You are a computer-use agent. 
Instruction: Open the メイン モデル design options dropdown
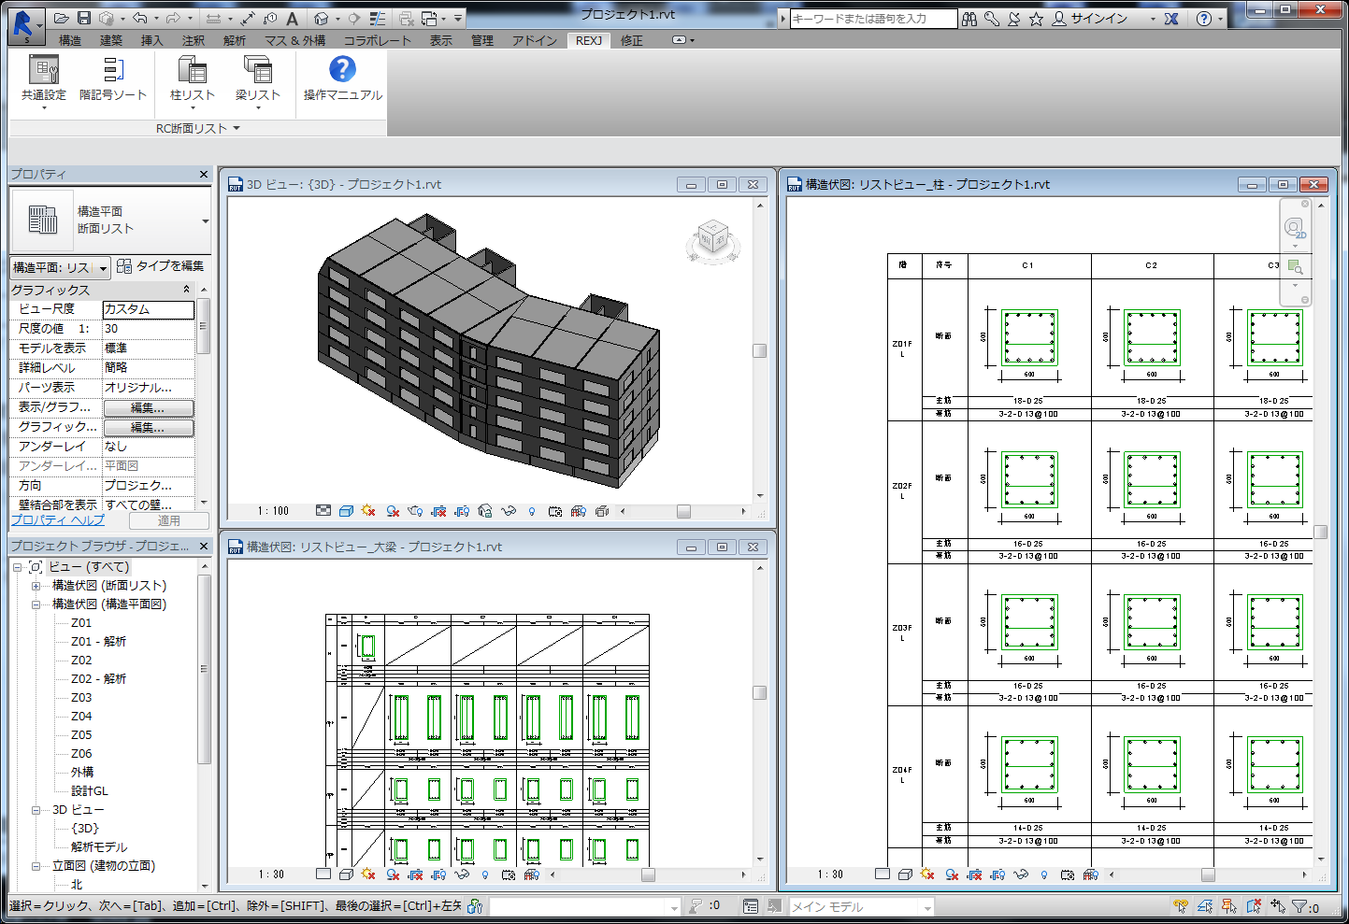[x=860, y=906]
